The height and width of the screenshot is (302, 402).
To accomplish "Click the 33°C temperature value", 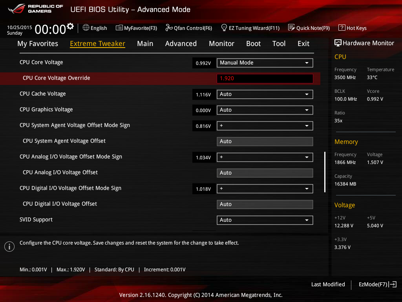I will (x=372, y=77).
